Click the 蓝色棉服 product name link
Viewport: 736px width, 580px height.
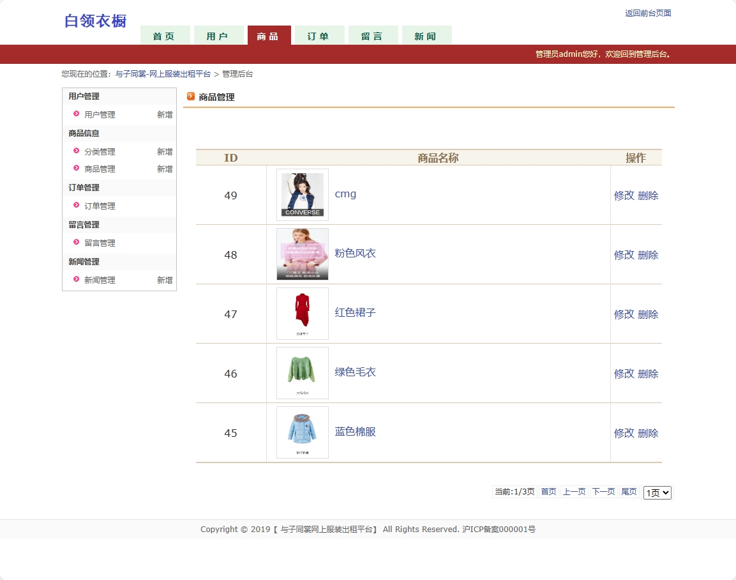354,432
